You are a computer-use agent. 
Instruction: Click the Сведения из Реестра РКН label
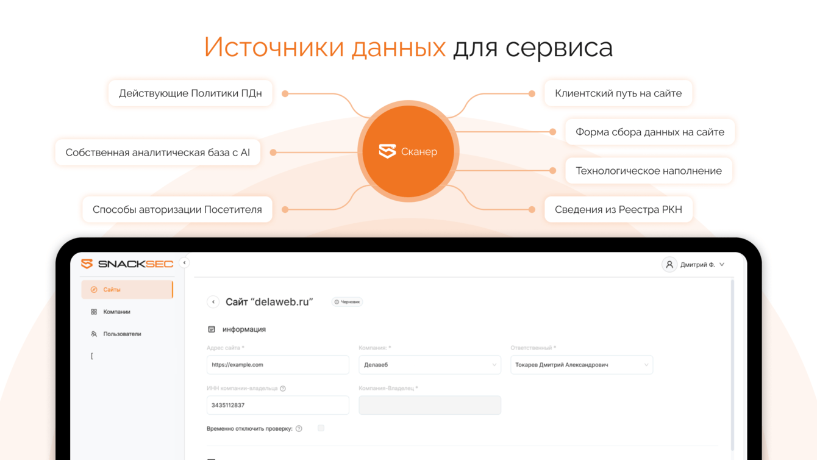618,209
